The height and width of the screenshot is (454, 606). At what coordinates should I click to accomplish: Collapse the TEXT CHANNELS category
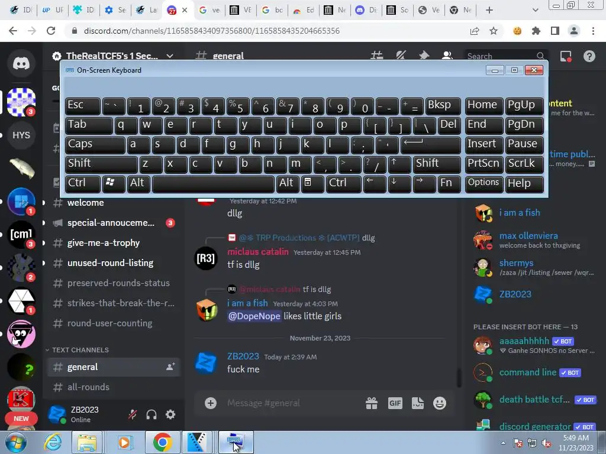pos(77,350)
